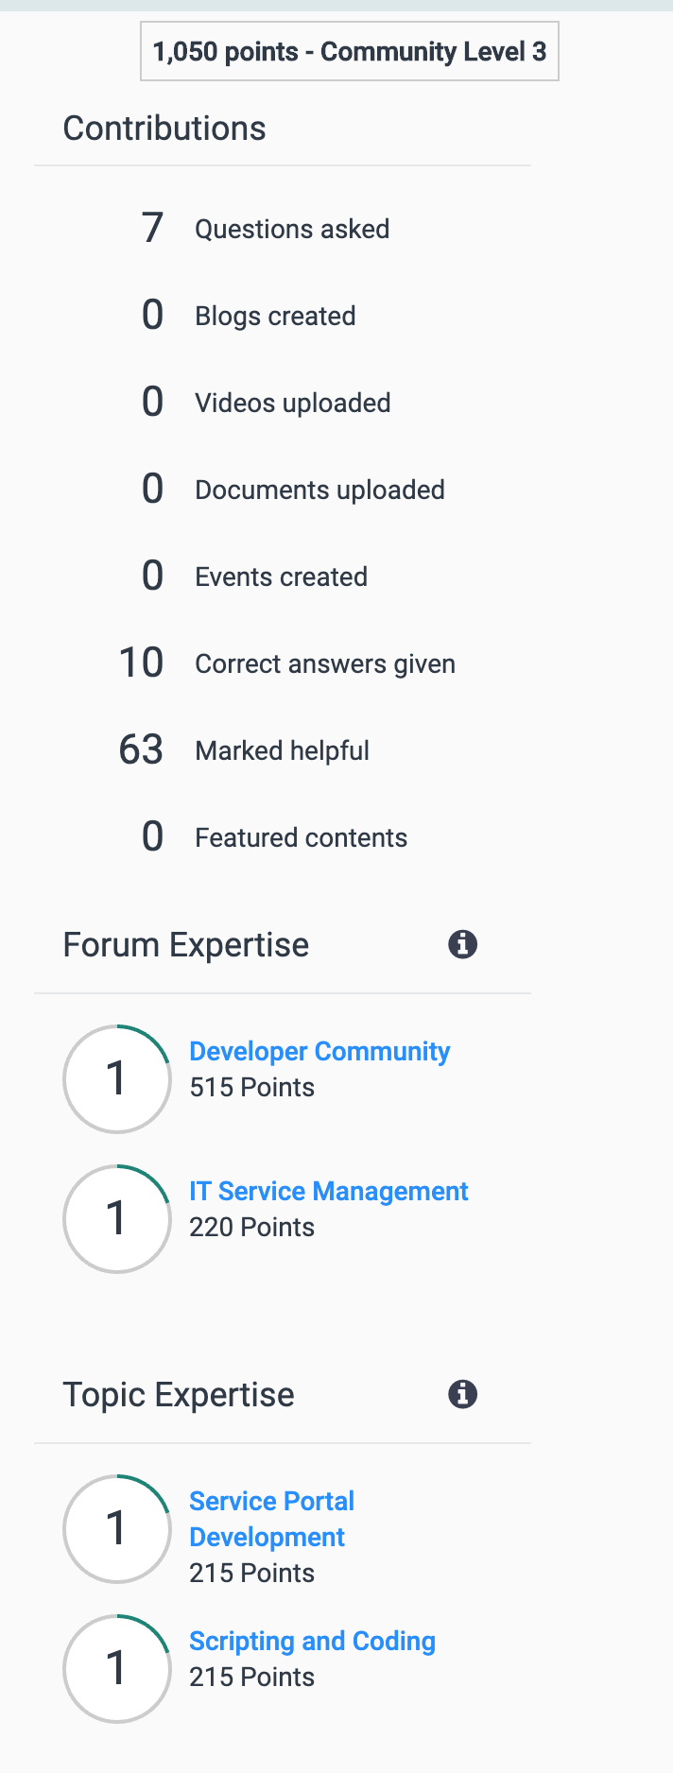Click the Blogs created entry

pyautogui.click(x=249, y=316)
